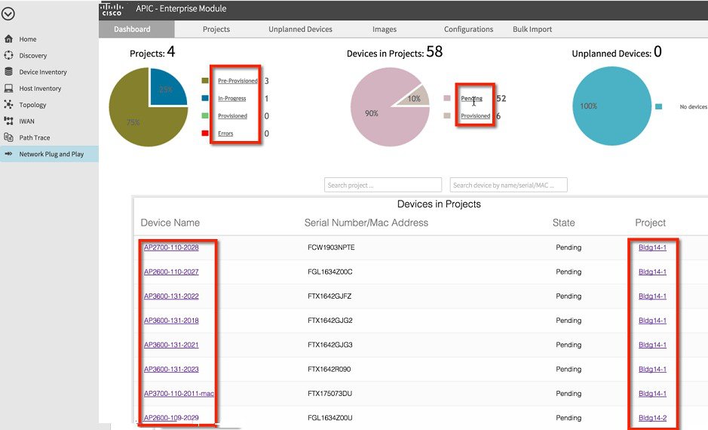
Task: Click the State column header
Action: pyautogui.click(x=563, y=223)
